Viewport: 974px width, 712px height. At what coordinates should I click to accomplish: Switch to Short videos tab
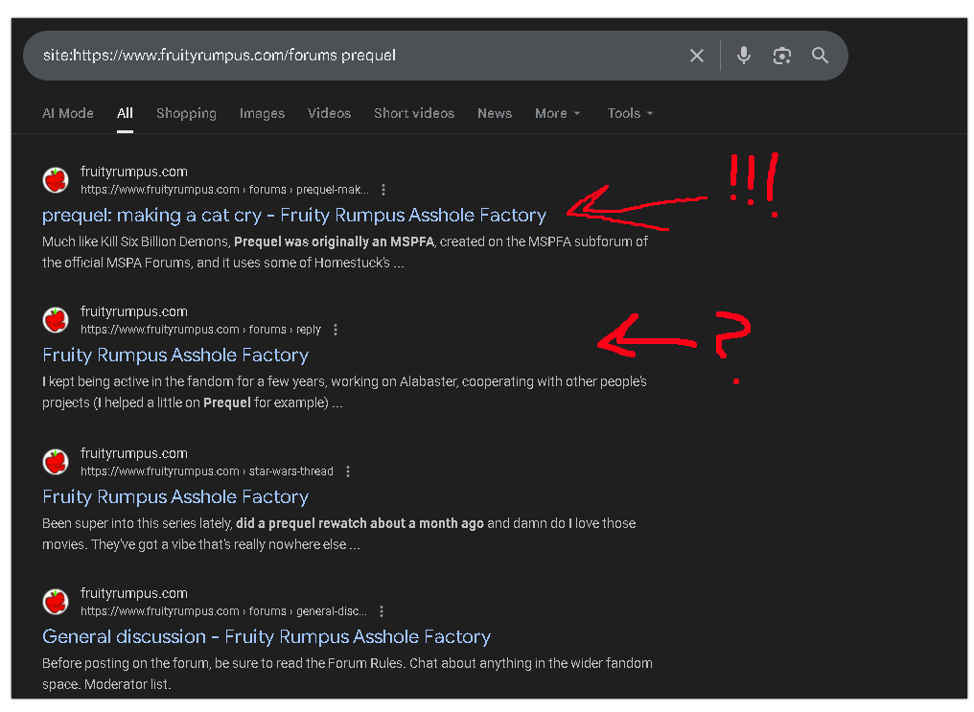pos(414,114)
